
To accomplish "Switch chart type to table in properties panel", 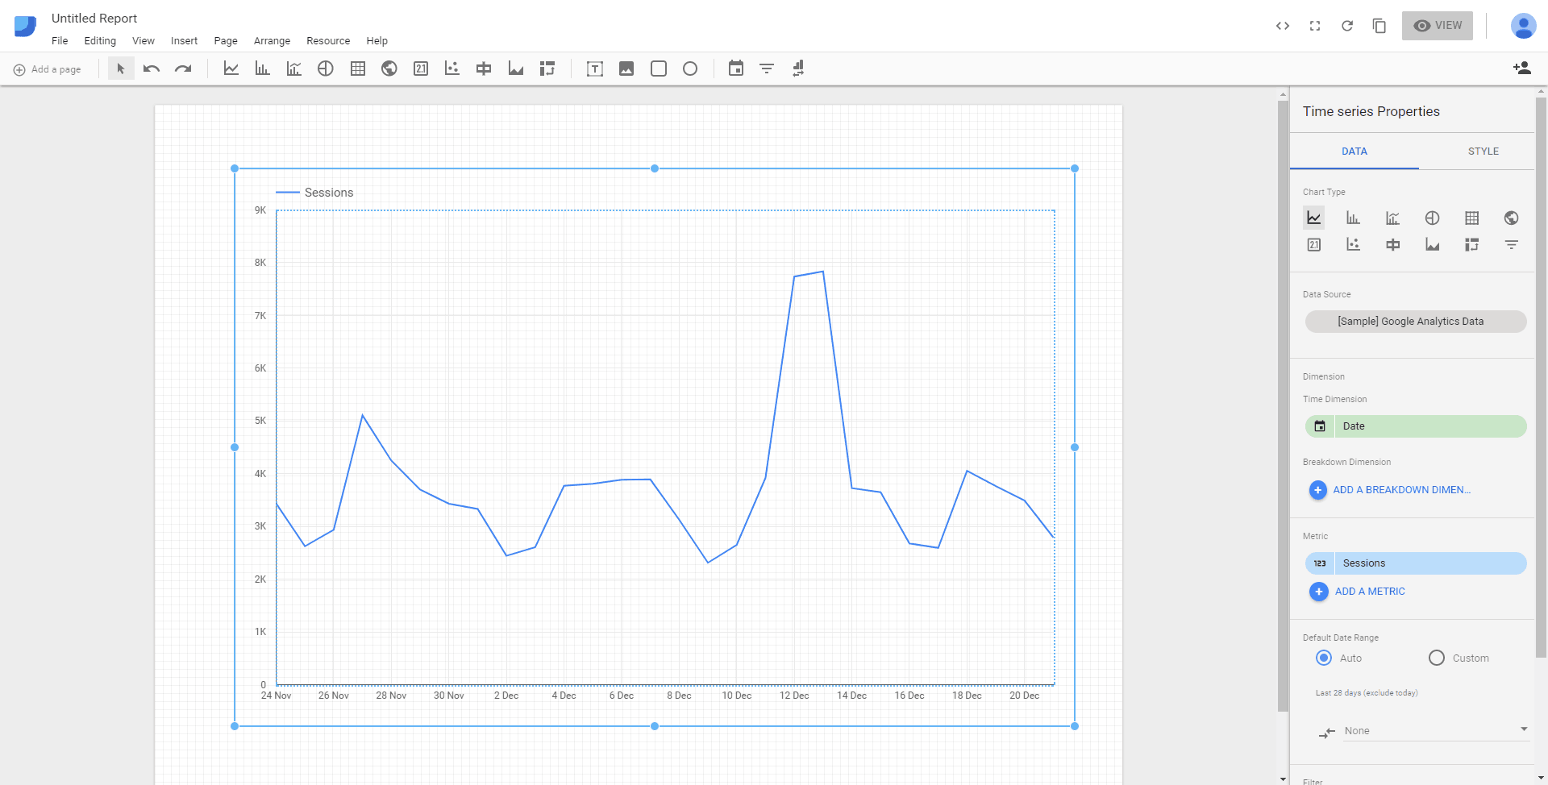I will [x=1472, y=218].
